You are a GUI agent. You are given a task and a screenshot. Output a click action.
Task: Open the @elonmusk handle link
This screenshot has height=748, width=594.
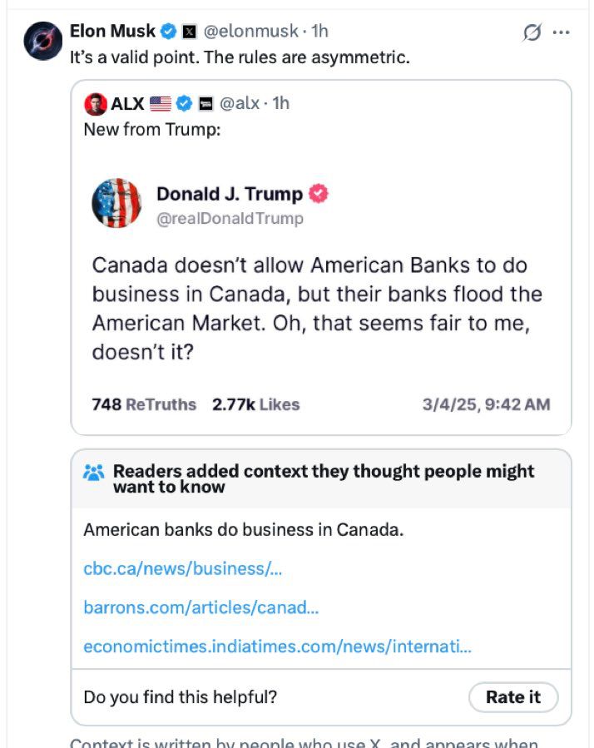250,32
